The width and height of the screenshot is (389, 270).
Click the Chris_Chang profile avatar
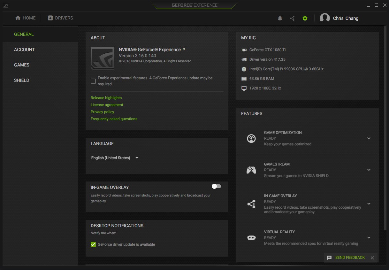coord(325,18)
